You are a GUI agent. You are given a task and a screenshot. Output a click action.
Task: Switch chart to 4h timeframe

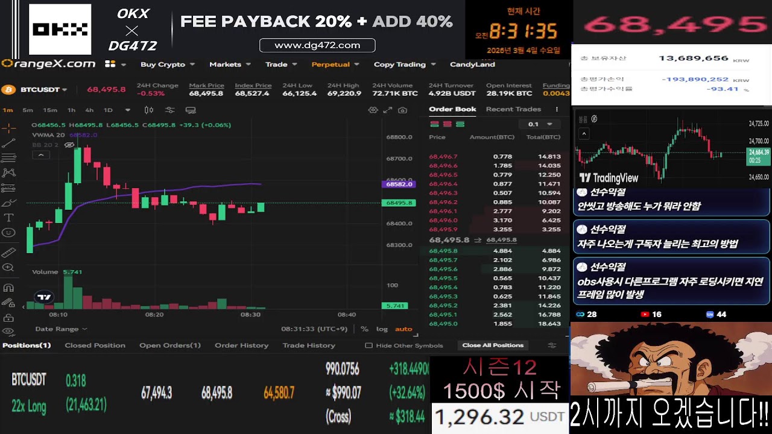pos(89,110)
